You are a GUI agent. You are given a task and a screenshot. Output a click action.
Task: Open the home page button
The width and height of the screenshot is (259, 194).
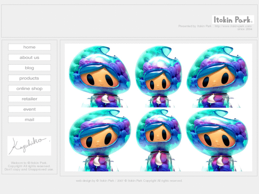[x=30, y=47]
